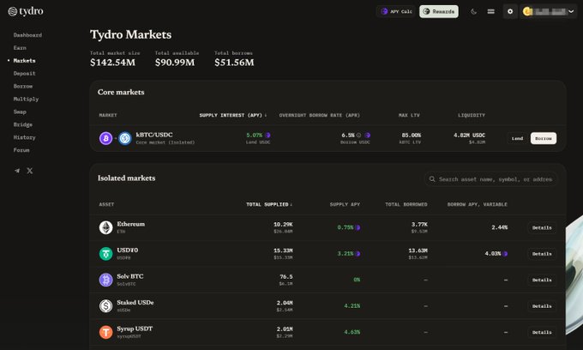This screenshot has width=583, height=350.
Task: Go to Deposit in sidebar
Action: (25, 73)
